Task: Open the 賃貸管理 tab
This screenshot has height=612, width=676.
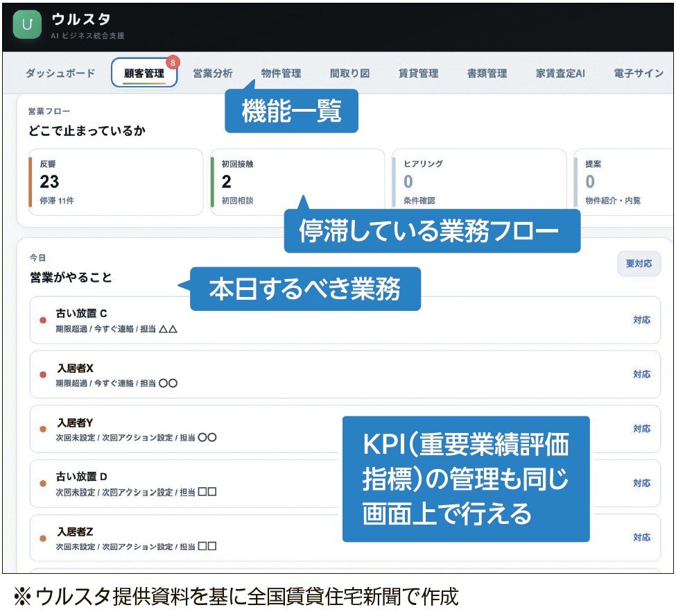Action: tap(418, 74)
